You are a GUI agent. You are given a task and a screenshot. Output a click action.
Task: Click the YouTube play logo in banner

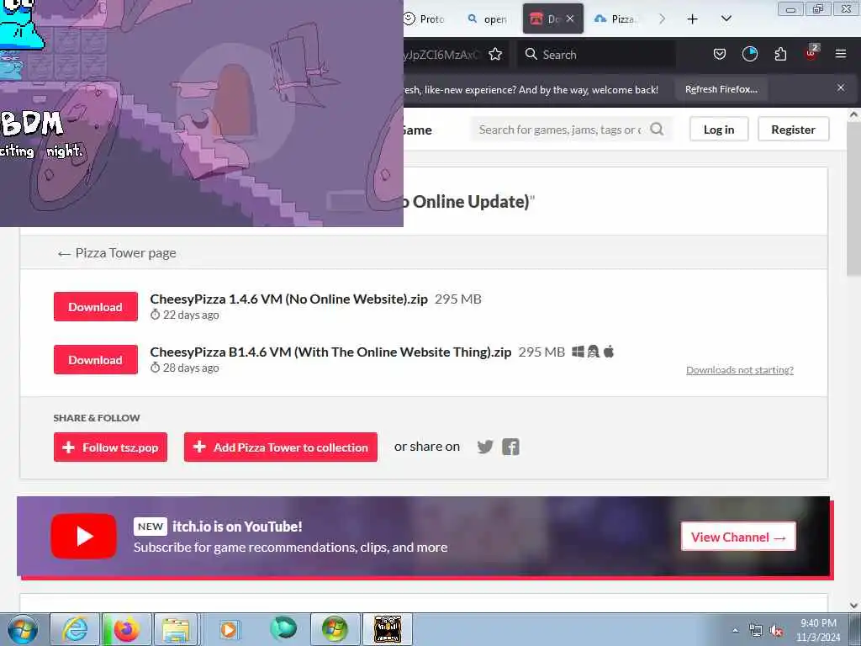click(x=83, y=536)
